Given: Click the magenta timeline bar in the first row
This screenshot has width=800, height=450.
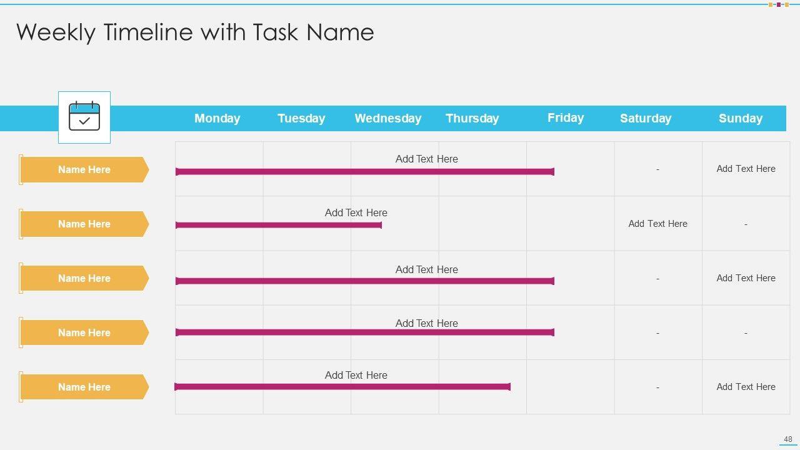Looking at the screenshot, I should tap(365, 171).
